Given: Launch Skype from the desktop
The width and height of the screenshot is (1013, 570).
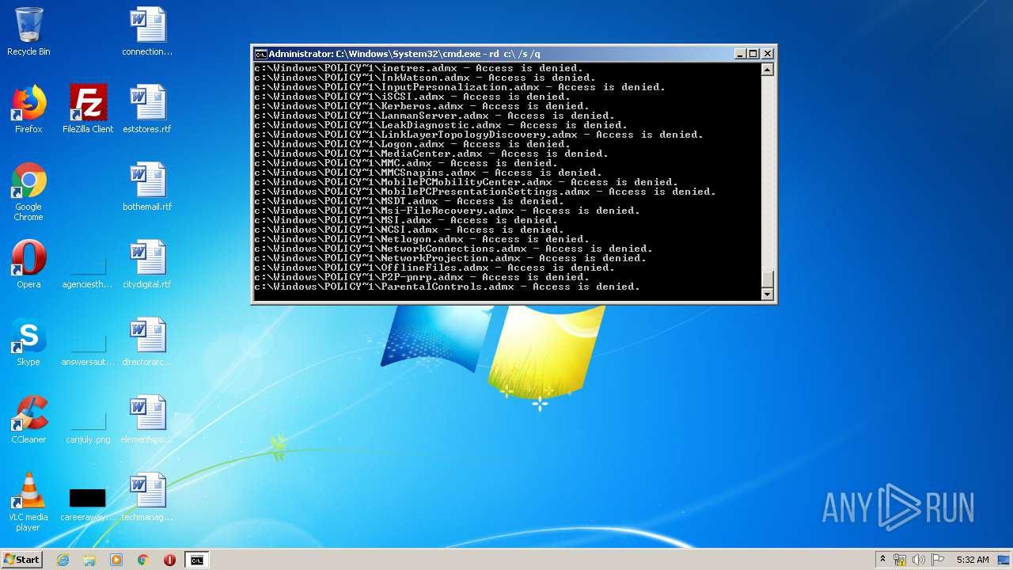Looking at the screenshot, I should (x=28, y=342).
